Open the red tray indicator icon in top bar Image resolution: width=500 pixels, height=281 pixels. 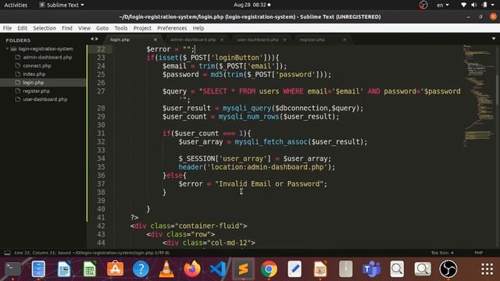pos(423,5)
